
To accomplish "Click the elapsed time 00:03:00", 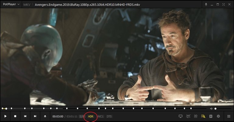I will [x=58, y=117].
